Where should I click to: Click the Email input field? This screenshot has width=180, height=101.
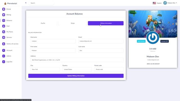pos(101,41)
